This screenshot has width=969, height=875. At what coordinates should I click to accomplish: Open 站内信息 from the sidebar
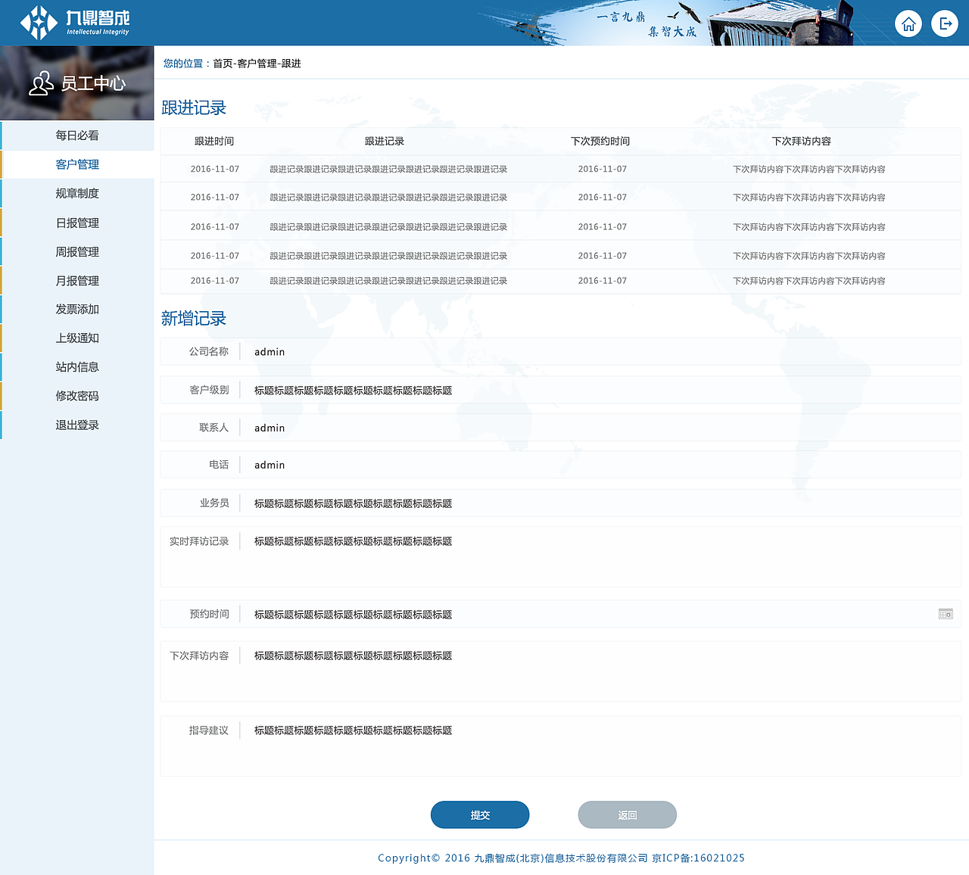(76, 367)
